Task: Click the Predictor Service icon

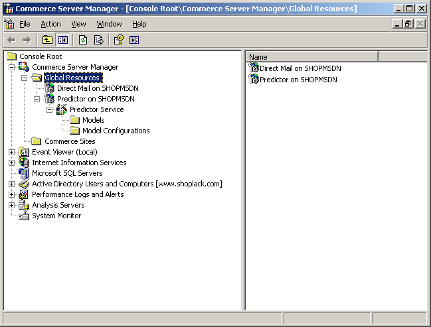Action: [x=62, y=109]
